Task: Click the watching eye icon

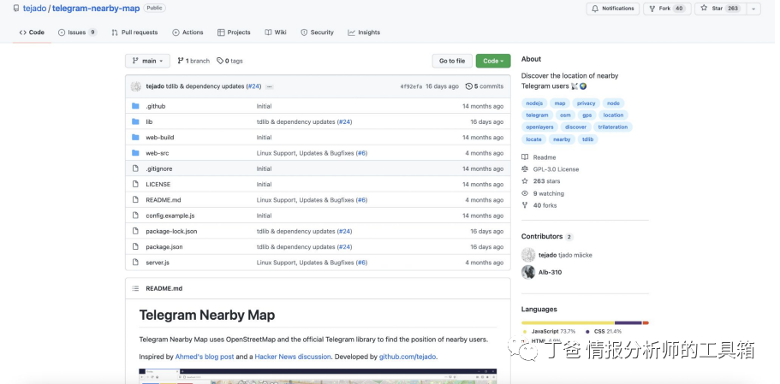Action: point(525,194)
